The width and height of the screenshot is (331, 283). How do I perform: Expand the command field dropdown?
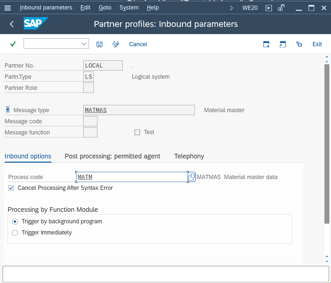coord(84,44)
